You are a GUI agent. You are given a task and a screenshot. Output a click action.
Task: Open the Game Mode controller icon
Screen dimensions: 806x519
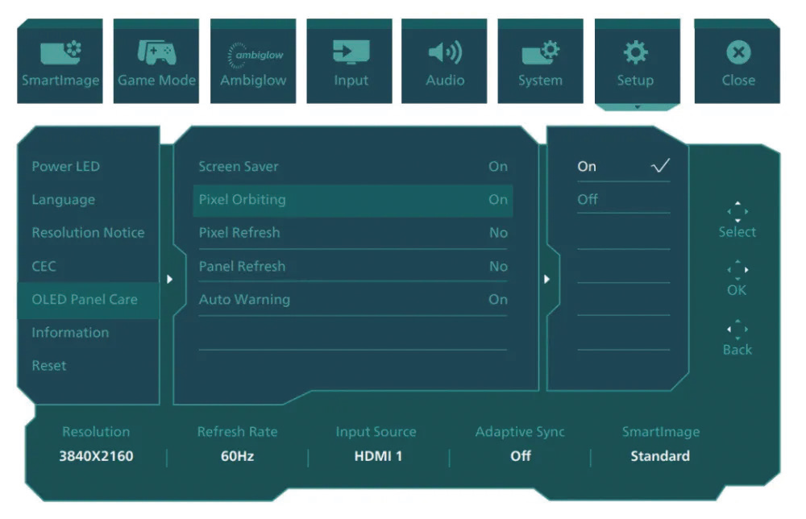[x=156, y=52]
